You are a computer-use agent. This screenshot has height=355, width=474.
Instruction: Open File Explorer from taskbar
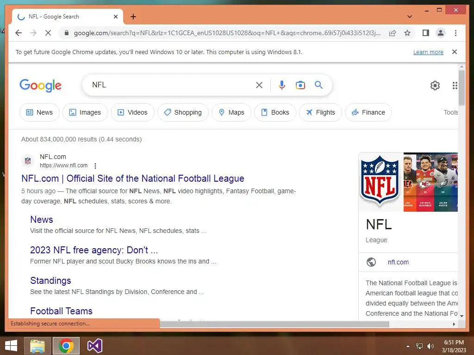point(37,346)
